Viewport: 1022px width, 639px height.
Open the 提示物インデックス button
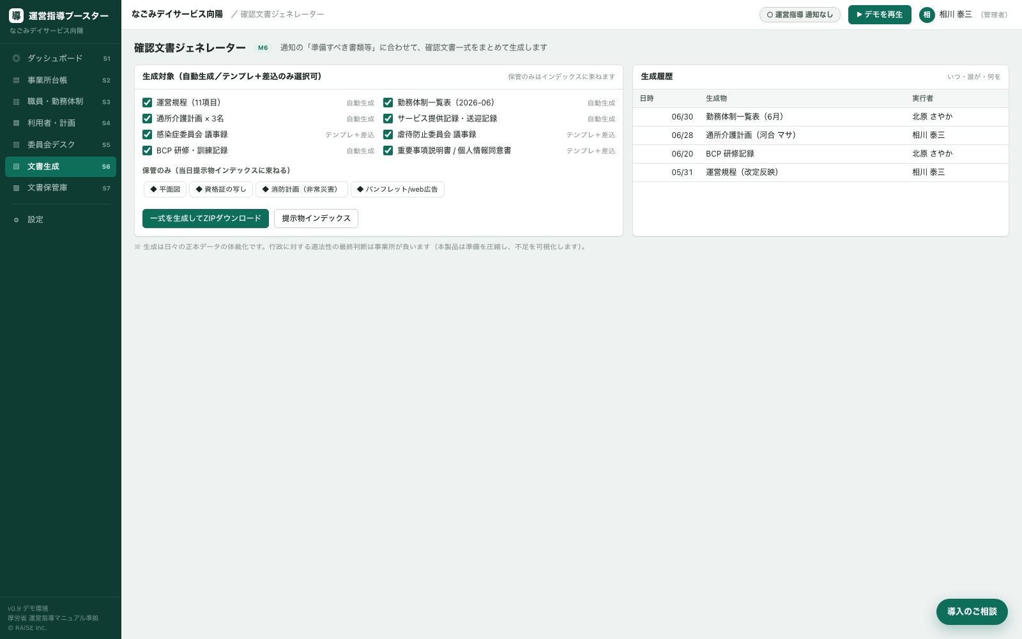point(316,219)
